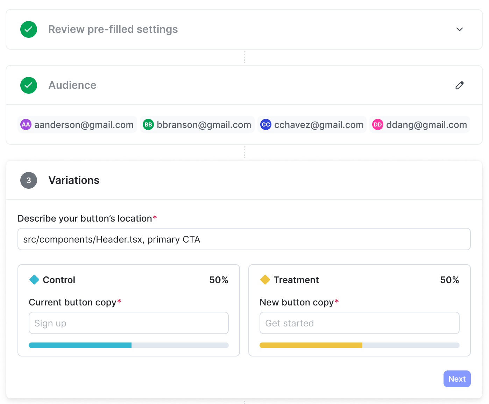The image size is (489, 404).
Task: Click the step 3 number badge
Action: click(x=29, y=180)
